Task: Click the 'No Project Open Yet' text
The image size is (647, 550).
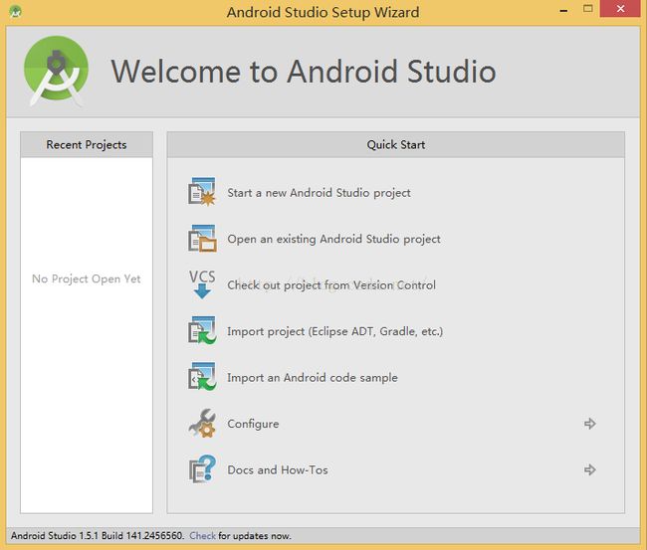Action: click(87, 278)
